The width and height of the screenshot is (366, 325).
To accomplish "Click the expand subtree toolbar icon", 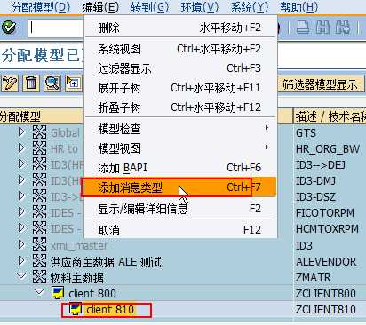I will tap(73, 83).
